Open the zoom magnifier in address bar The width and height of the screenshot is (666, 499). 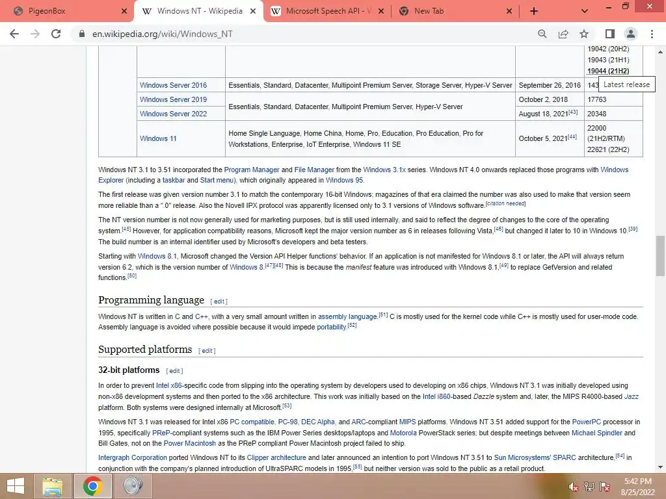[x=542, y=34]
